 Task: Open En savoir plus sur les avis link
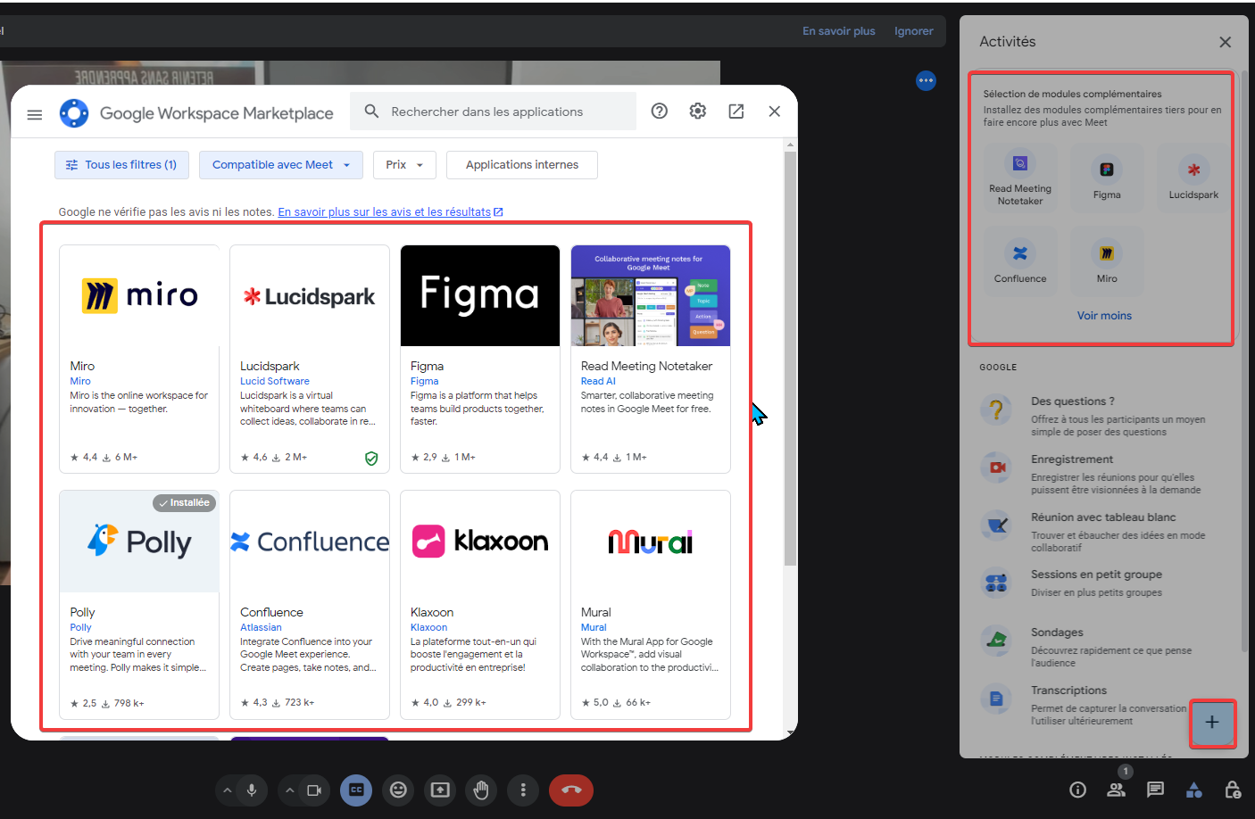tap(390, 212)
